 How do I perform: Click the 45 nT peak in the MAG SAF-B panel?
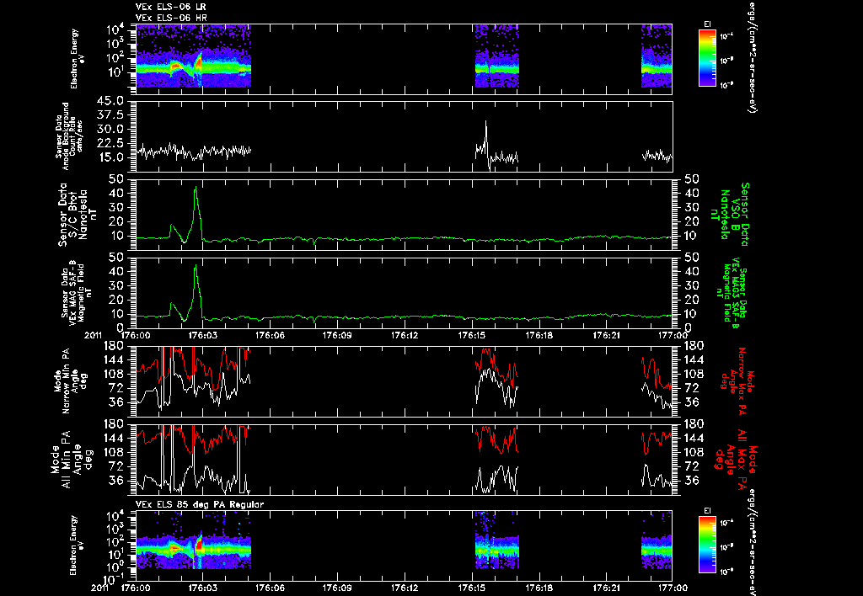tap(196, 267)
